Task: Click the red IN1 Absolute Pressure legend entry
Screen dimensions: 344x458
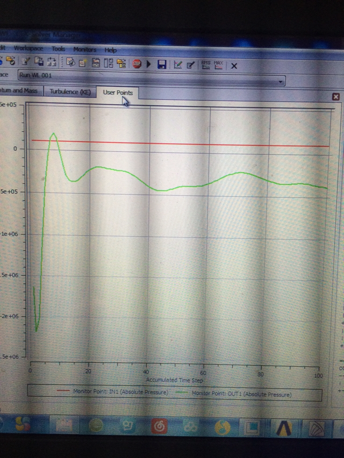Action: click(113, 391)
